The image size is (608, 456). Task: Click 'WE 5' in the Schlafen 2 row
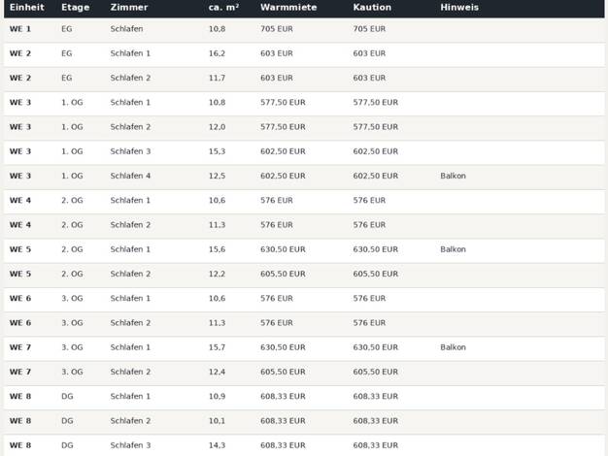[20, 274]
